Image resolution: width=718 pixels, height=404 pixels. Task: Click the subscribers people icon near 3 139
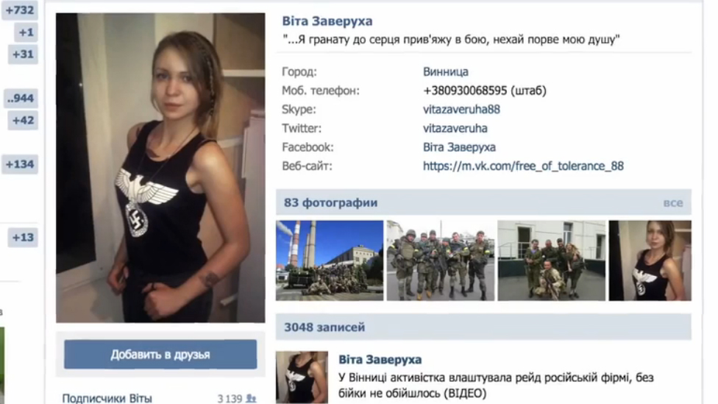pos(251,399)
